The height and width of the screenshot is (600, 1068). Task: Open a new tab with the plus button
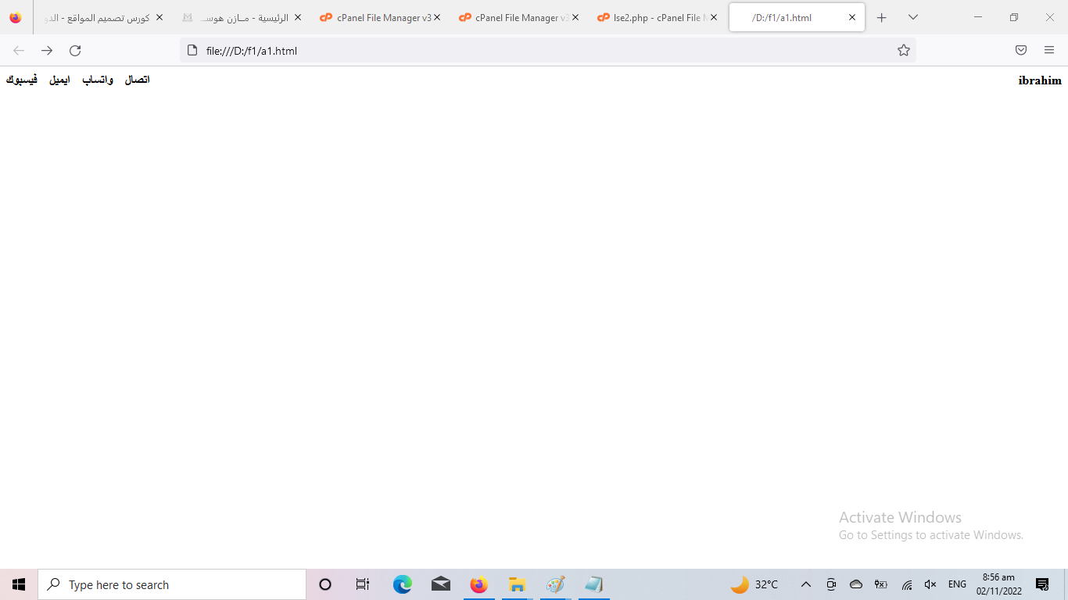click(882, 17)
